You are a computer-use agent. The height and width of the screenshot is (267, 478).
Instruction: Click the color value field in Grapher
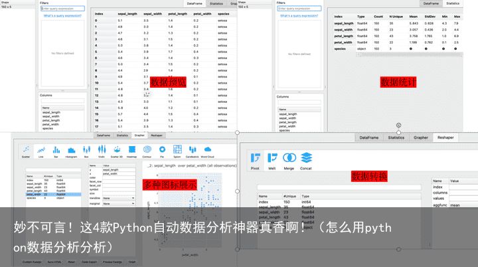[119, 177]
